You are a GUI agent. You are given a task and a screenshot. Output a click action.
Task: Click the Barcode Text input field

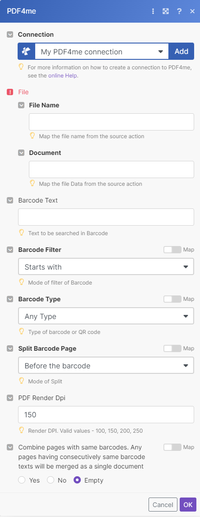coord(106,217)
